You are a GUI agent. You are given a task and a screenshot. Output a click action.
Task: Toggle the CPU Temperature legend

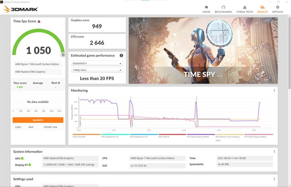[x=115, y=136]
